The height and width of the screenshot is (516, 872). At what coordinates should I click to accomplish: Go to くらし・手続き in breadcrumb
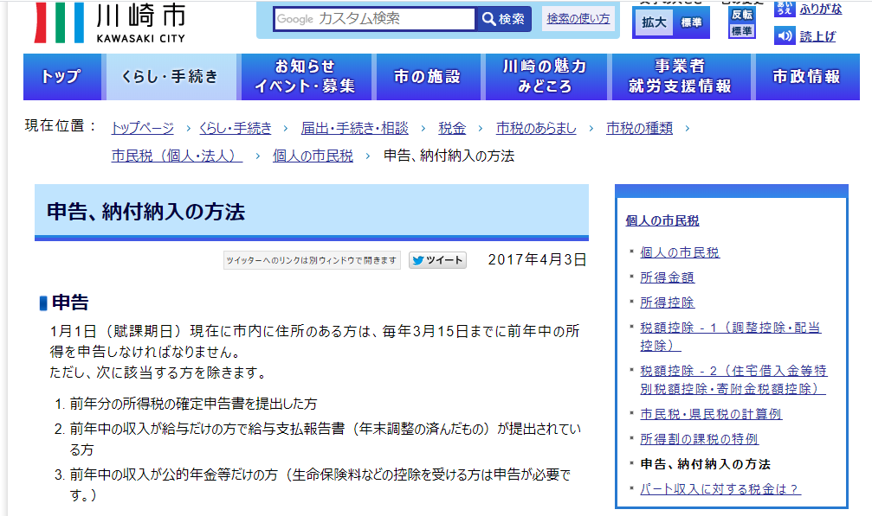236,128
